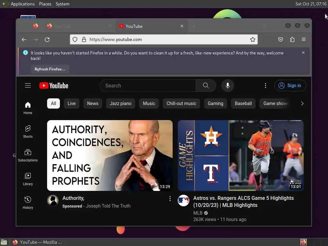The height and width of the screenshot is (246, 328).
Task: Open the list all tabs dropdown
Action: [265, 26]
